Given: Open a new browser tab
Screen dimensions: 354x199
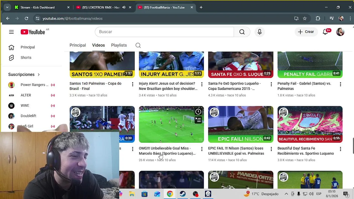Looking at the screenshot, I should pos(201,7).
